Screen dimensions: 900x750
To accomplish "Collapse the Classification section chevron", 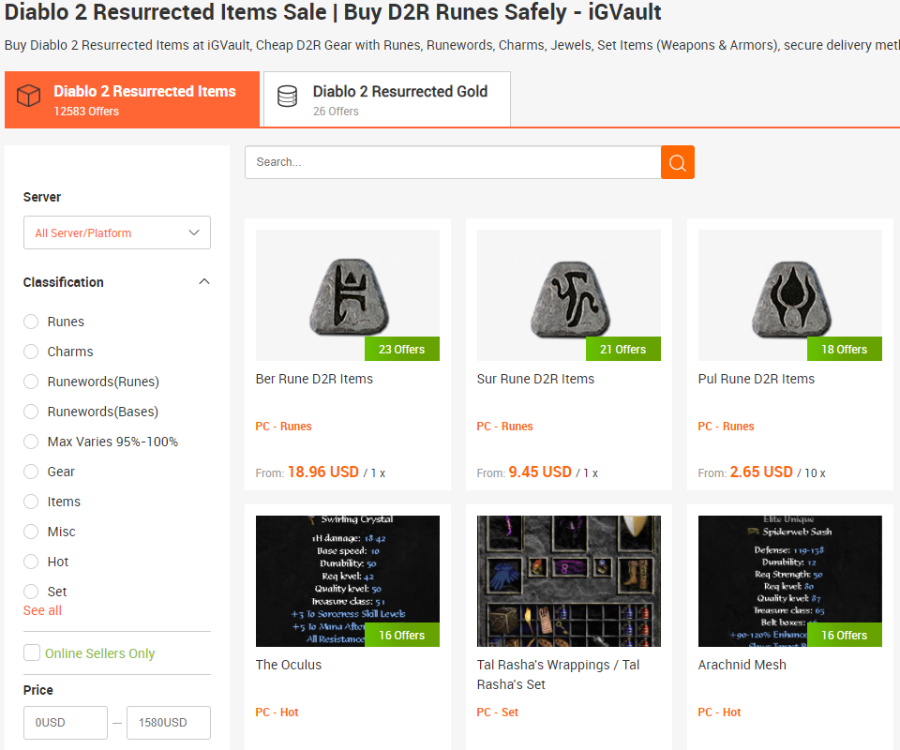I will (x=204, y=282).
